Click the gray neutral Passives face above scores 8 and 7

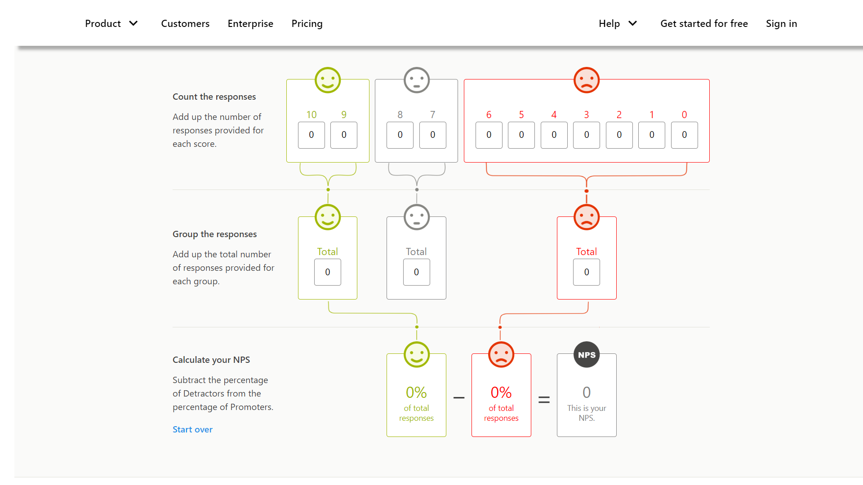coord(417,80)
